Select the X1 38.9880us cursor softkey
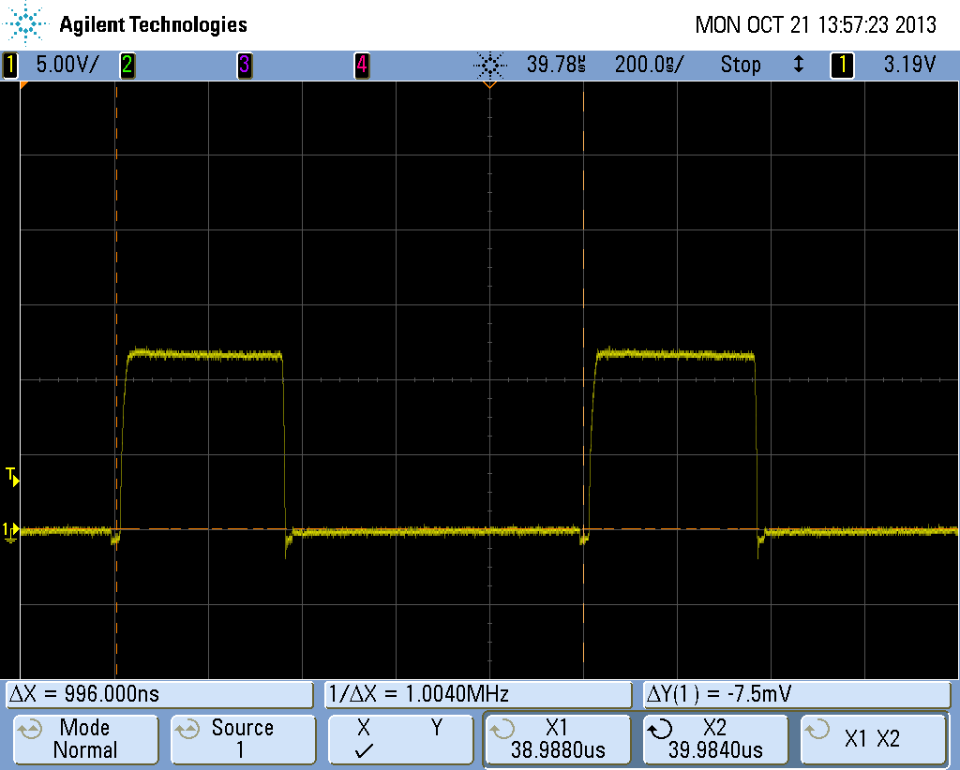This screenshot has width=960, height=770. click(558, 739)
